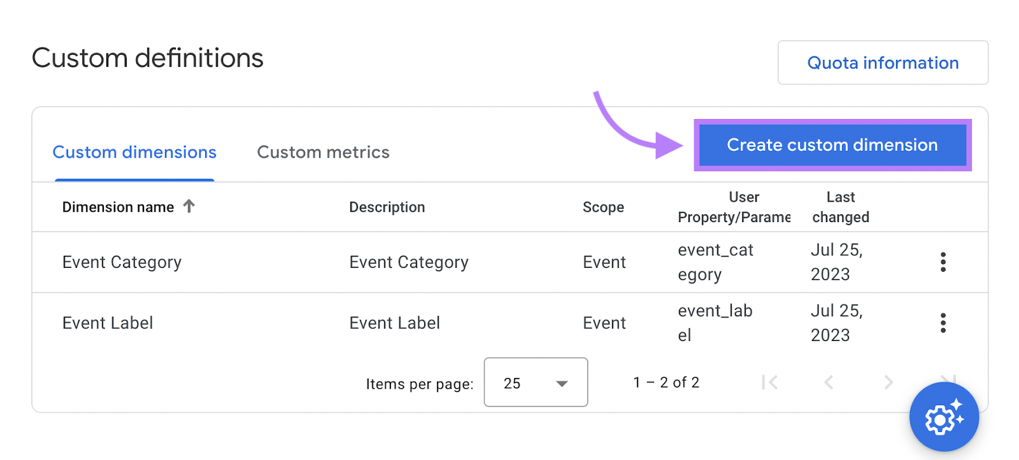Go to the previous page of results
The width and height of the screenshot is (1019, 460).
click(829, 382)
